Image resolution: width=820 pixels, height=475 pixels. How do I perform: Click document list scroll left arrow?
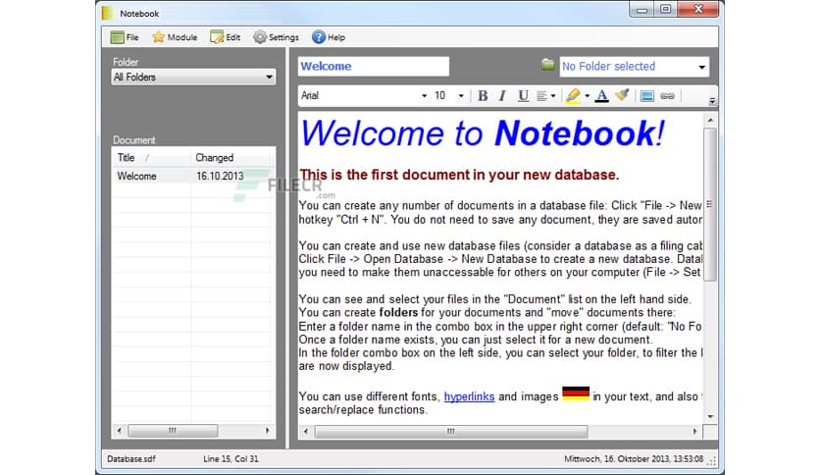tap(120, 431)
